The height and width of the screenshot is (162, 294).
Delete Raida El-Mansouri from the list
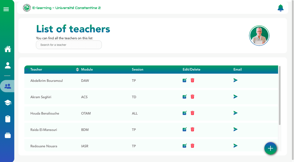click(x=192, y=129)
